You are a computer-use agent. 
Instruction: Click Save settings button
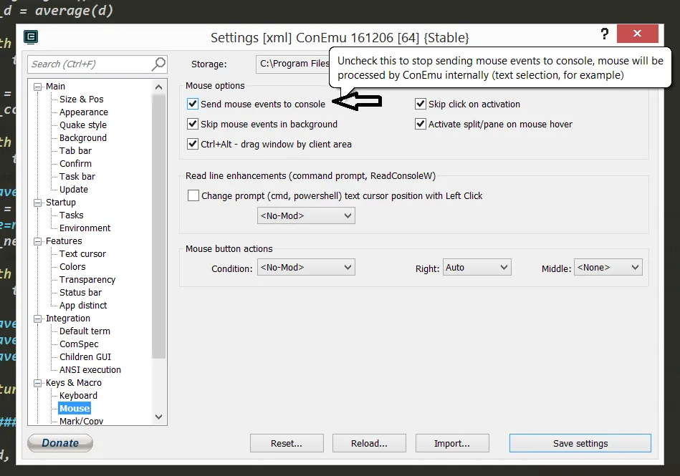pos(580,443)
